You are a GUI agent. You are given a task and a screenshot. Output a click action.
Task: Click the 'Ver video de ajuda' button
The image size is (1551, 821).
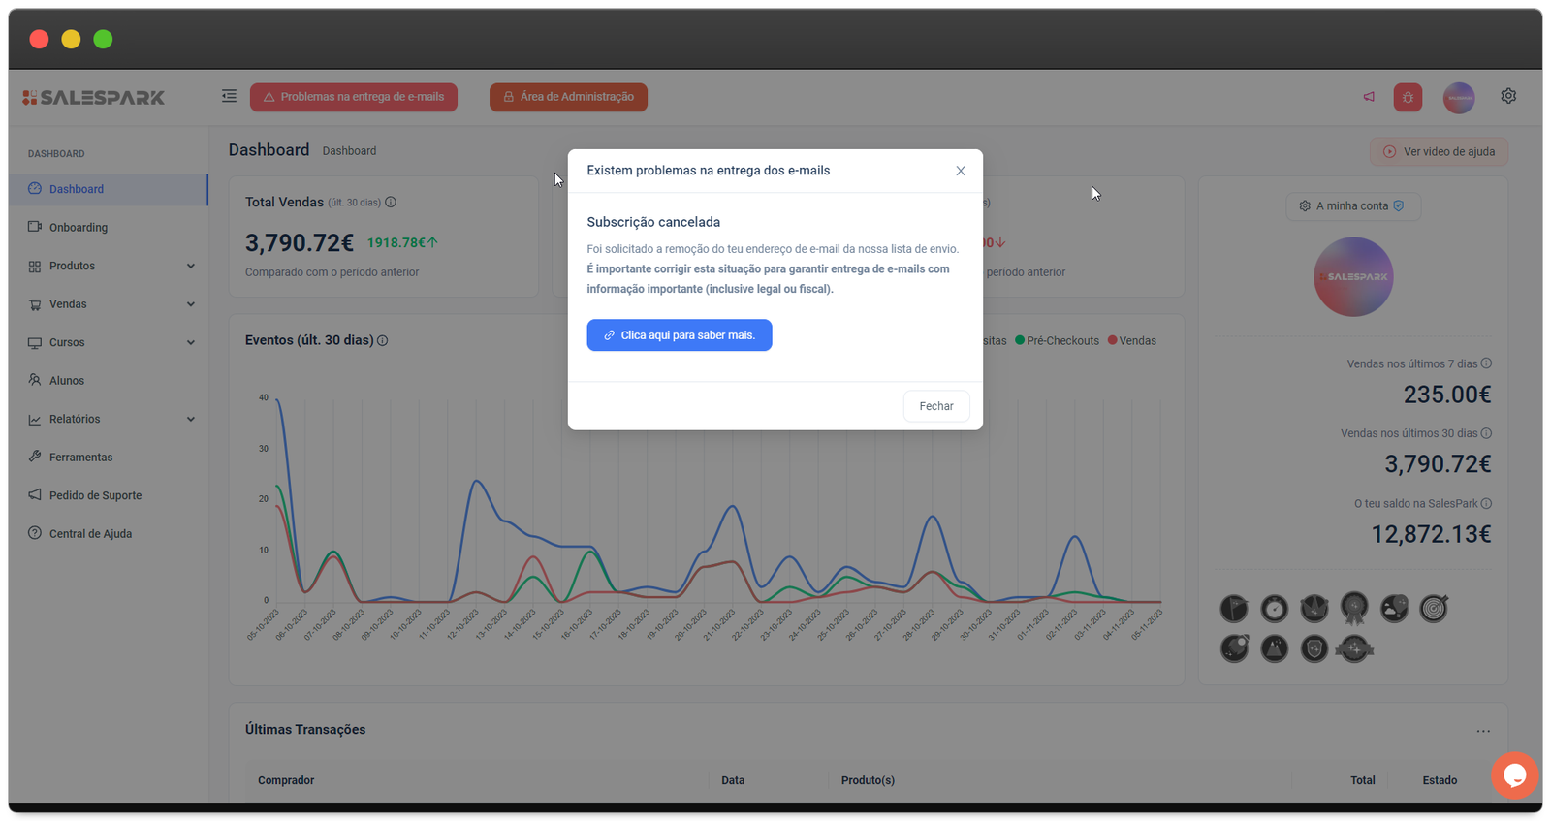point(1439,152)
